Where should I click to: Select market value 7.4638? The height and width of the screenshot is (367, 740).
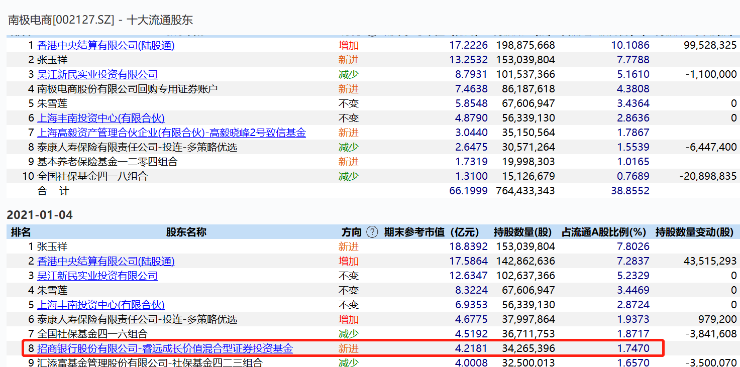pyautogui.click(x=471, y=89)
